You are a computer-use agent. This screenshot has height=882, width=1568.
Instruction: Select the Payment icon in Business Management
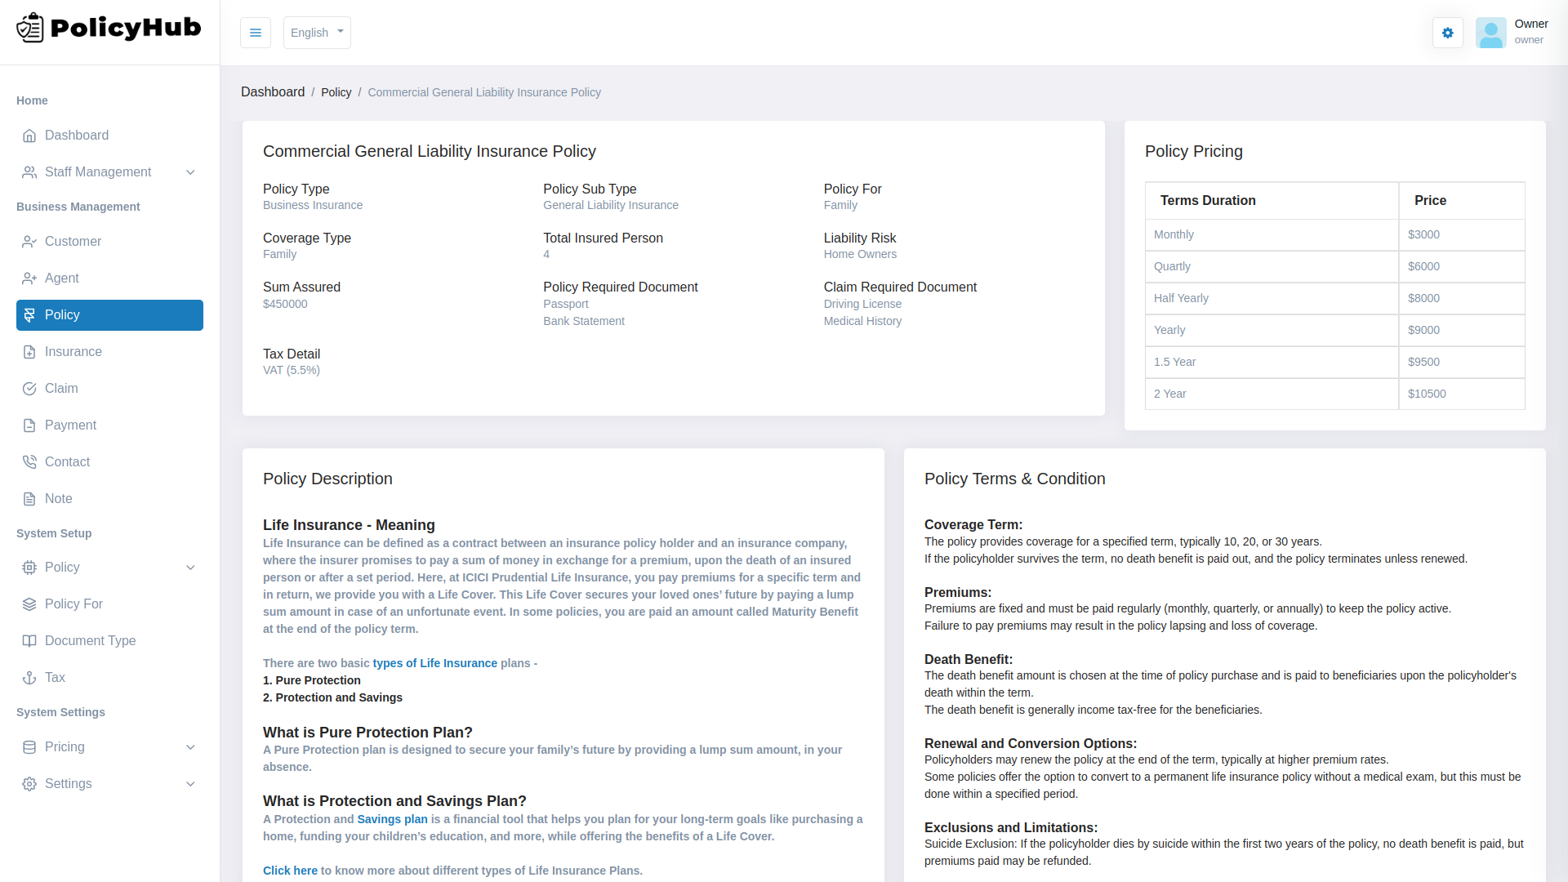pos(29,425)
